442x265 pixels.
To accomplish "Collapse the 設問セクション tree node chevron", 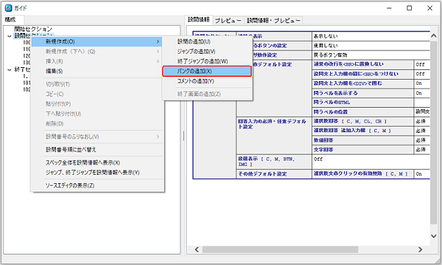I will tap(10, 36).
